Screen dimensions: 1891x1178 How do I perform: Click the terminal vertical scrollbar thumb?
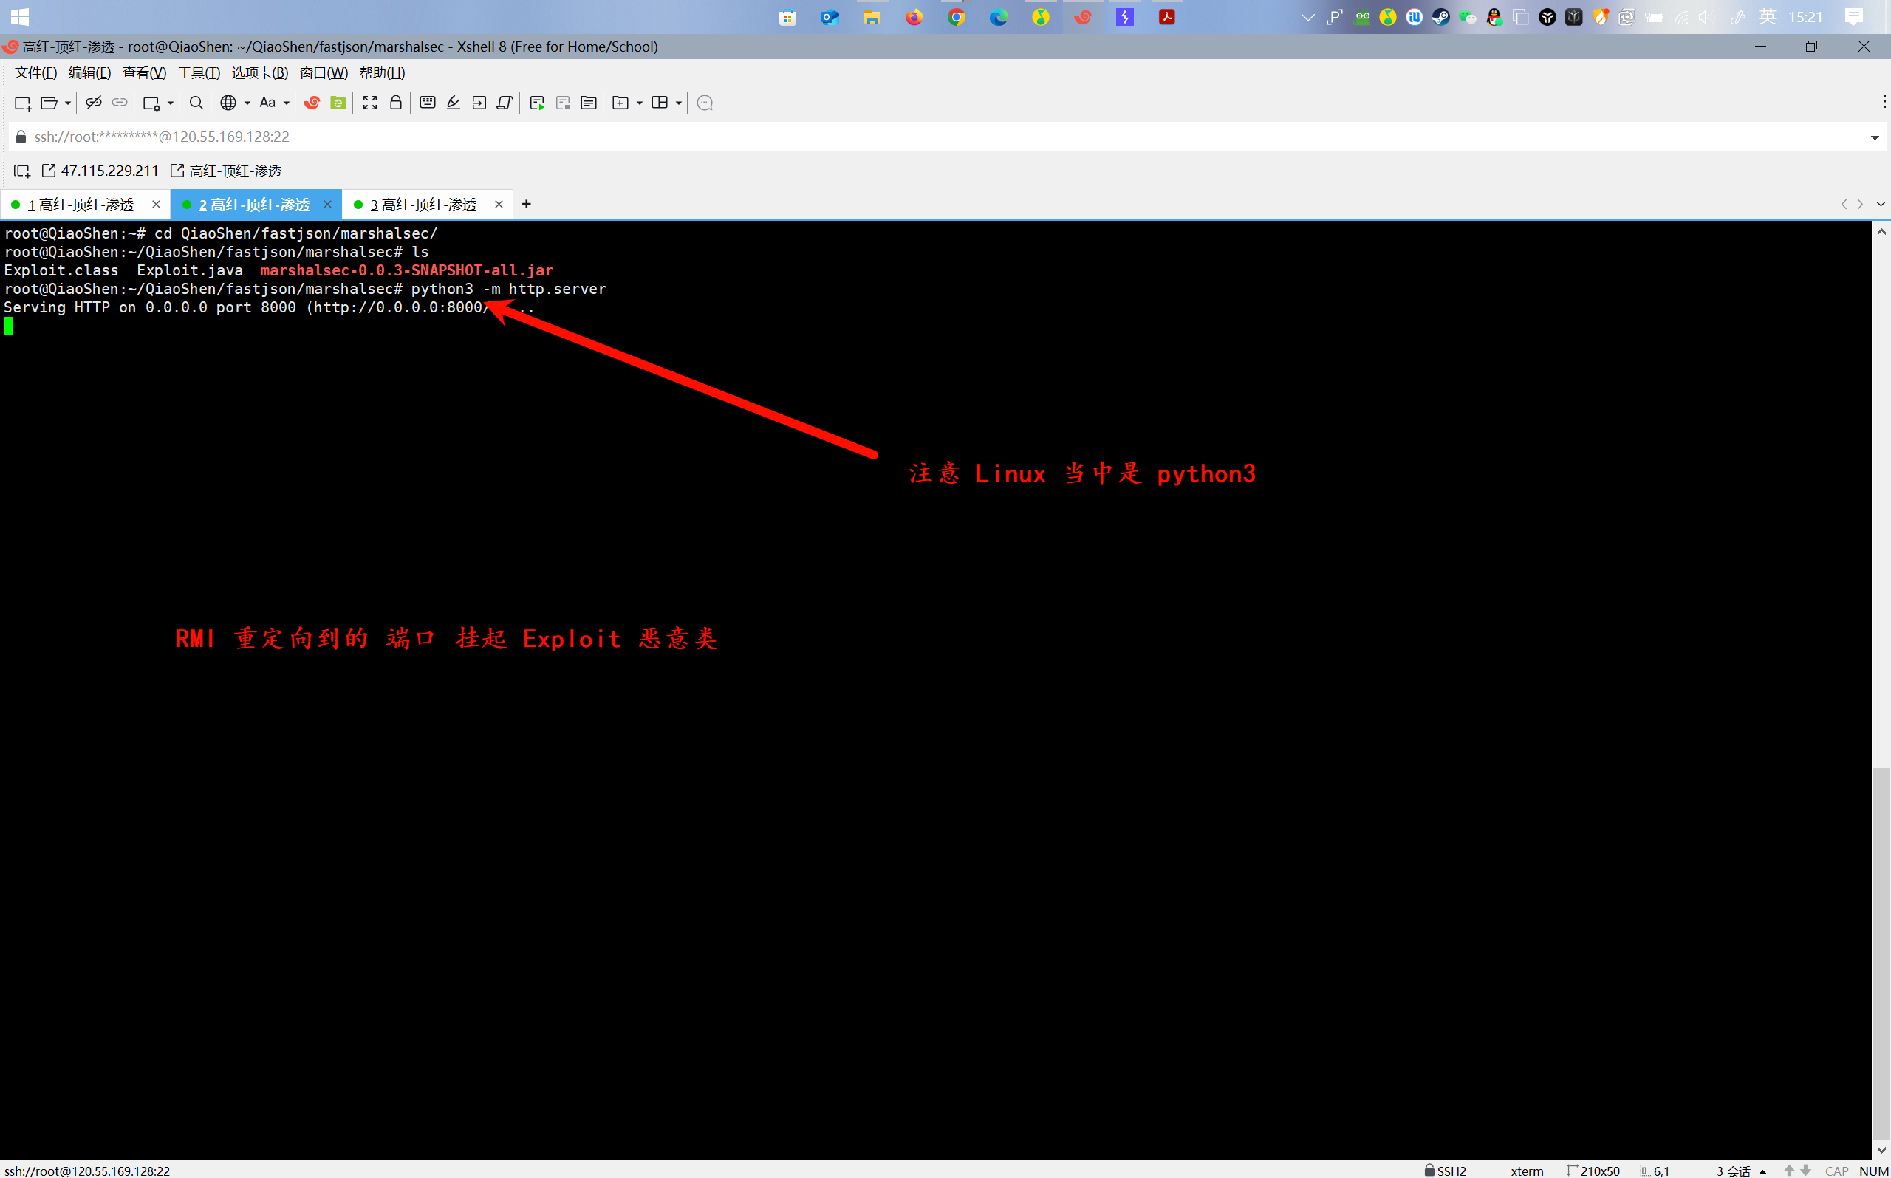click(x=1881, y=954)
